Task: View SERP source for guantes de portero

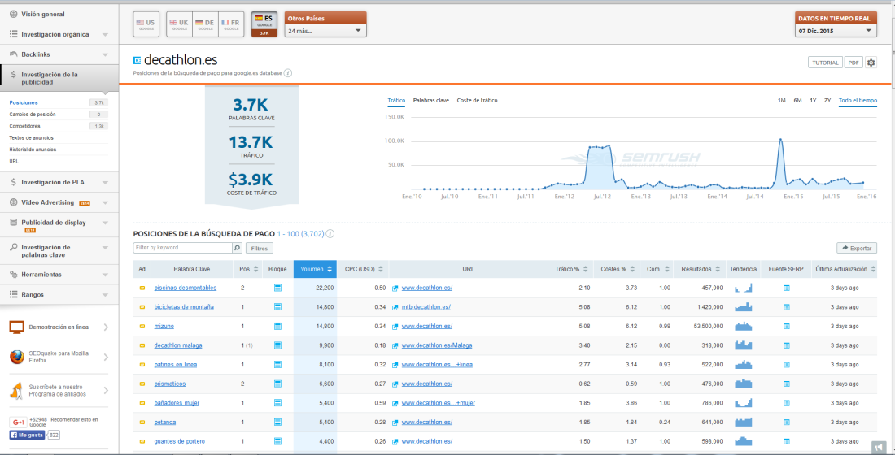Action: (x=786, y=441)
